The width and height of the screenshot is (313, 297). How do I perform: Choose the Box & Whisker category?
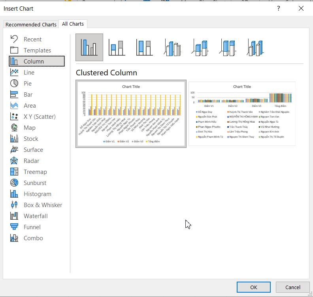pos(42,205)
